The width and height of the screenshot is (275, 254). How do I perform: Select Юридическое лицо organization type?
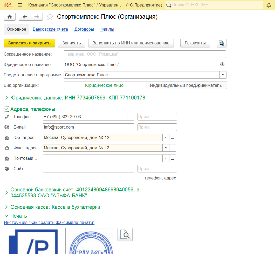[104, 85]
